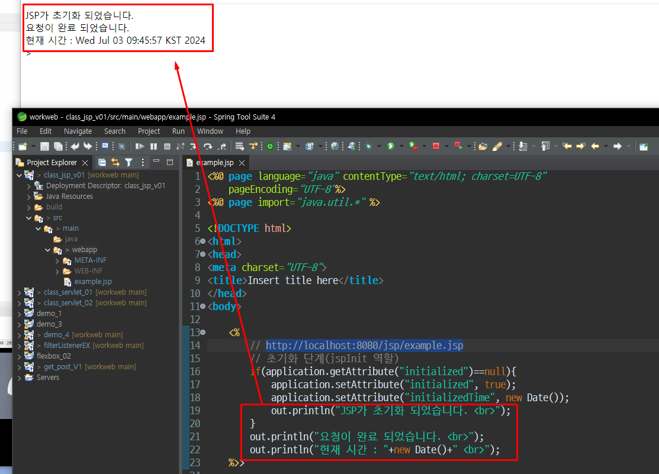Click the Step Over icon
Screen dimensions: 659x474
coord(208,146)
